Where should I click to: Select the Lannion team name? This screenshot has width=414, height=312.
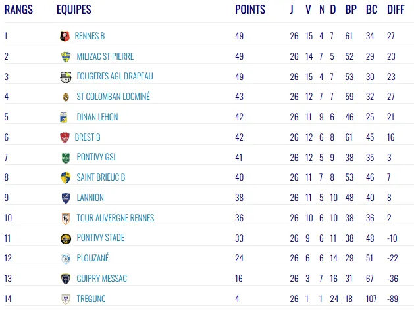tap(90, 198)
